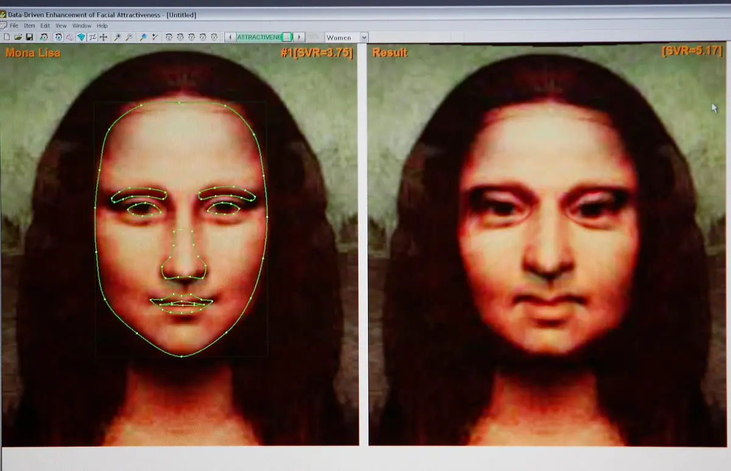
Task: Click the blue magnifier icon
Action: click(x=143, y=37)
